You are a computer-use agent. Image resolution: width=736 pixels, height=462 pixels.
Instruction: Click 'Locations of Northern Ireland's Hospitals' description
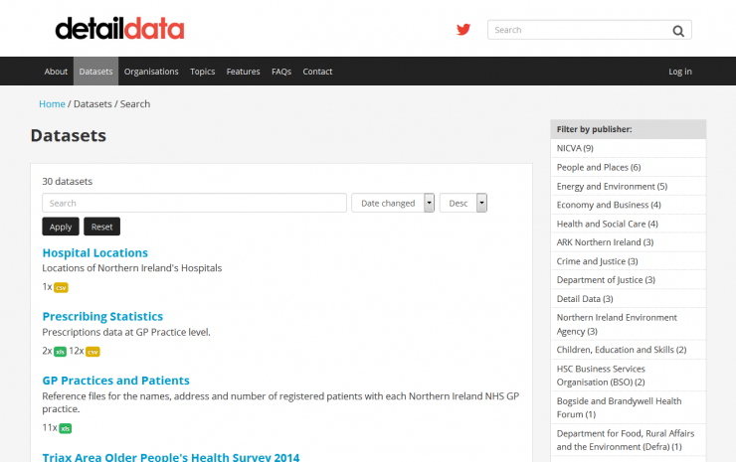(132, 268)
